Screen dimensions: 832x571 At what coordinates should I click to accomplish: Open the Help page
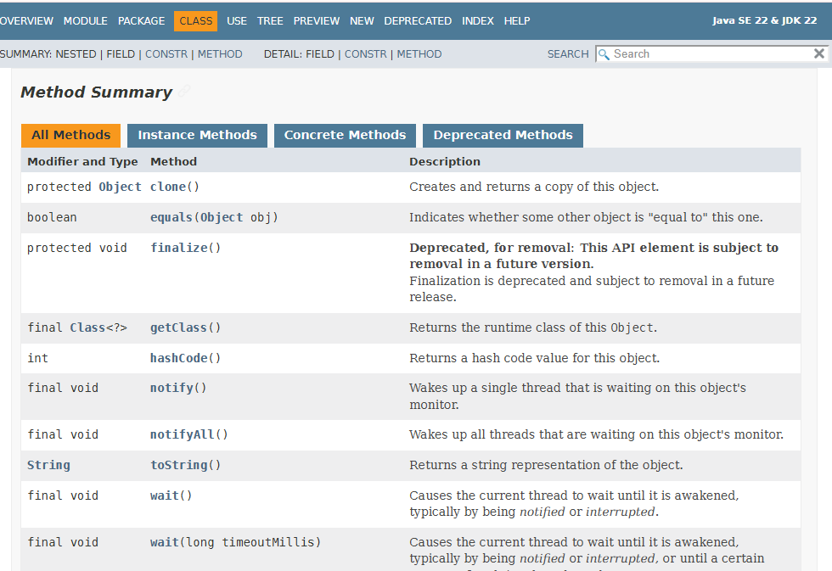[x=517, y=21]
